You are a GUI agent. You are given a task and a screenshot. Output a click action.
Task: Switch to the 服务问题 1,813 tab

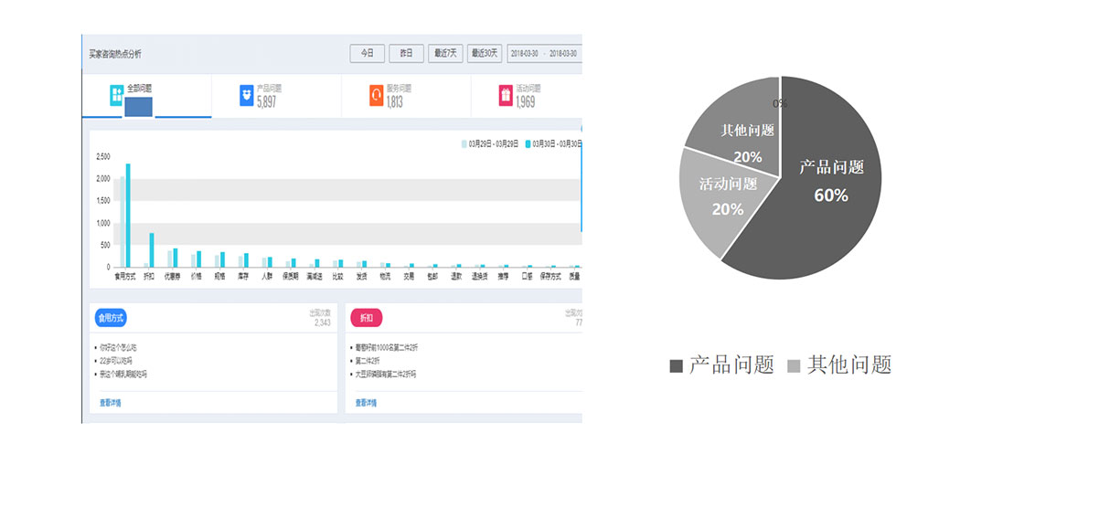click(x=406, y=96)
